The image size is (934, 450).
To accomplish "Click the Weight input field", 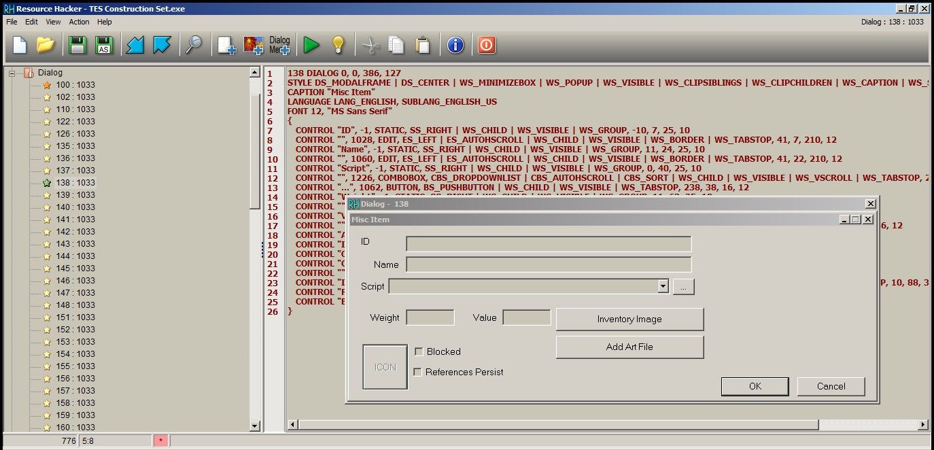I will tap(430, 317).
